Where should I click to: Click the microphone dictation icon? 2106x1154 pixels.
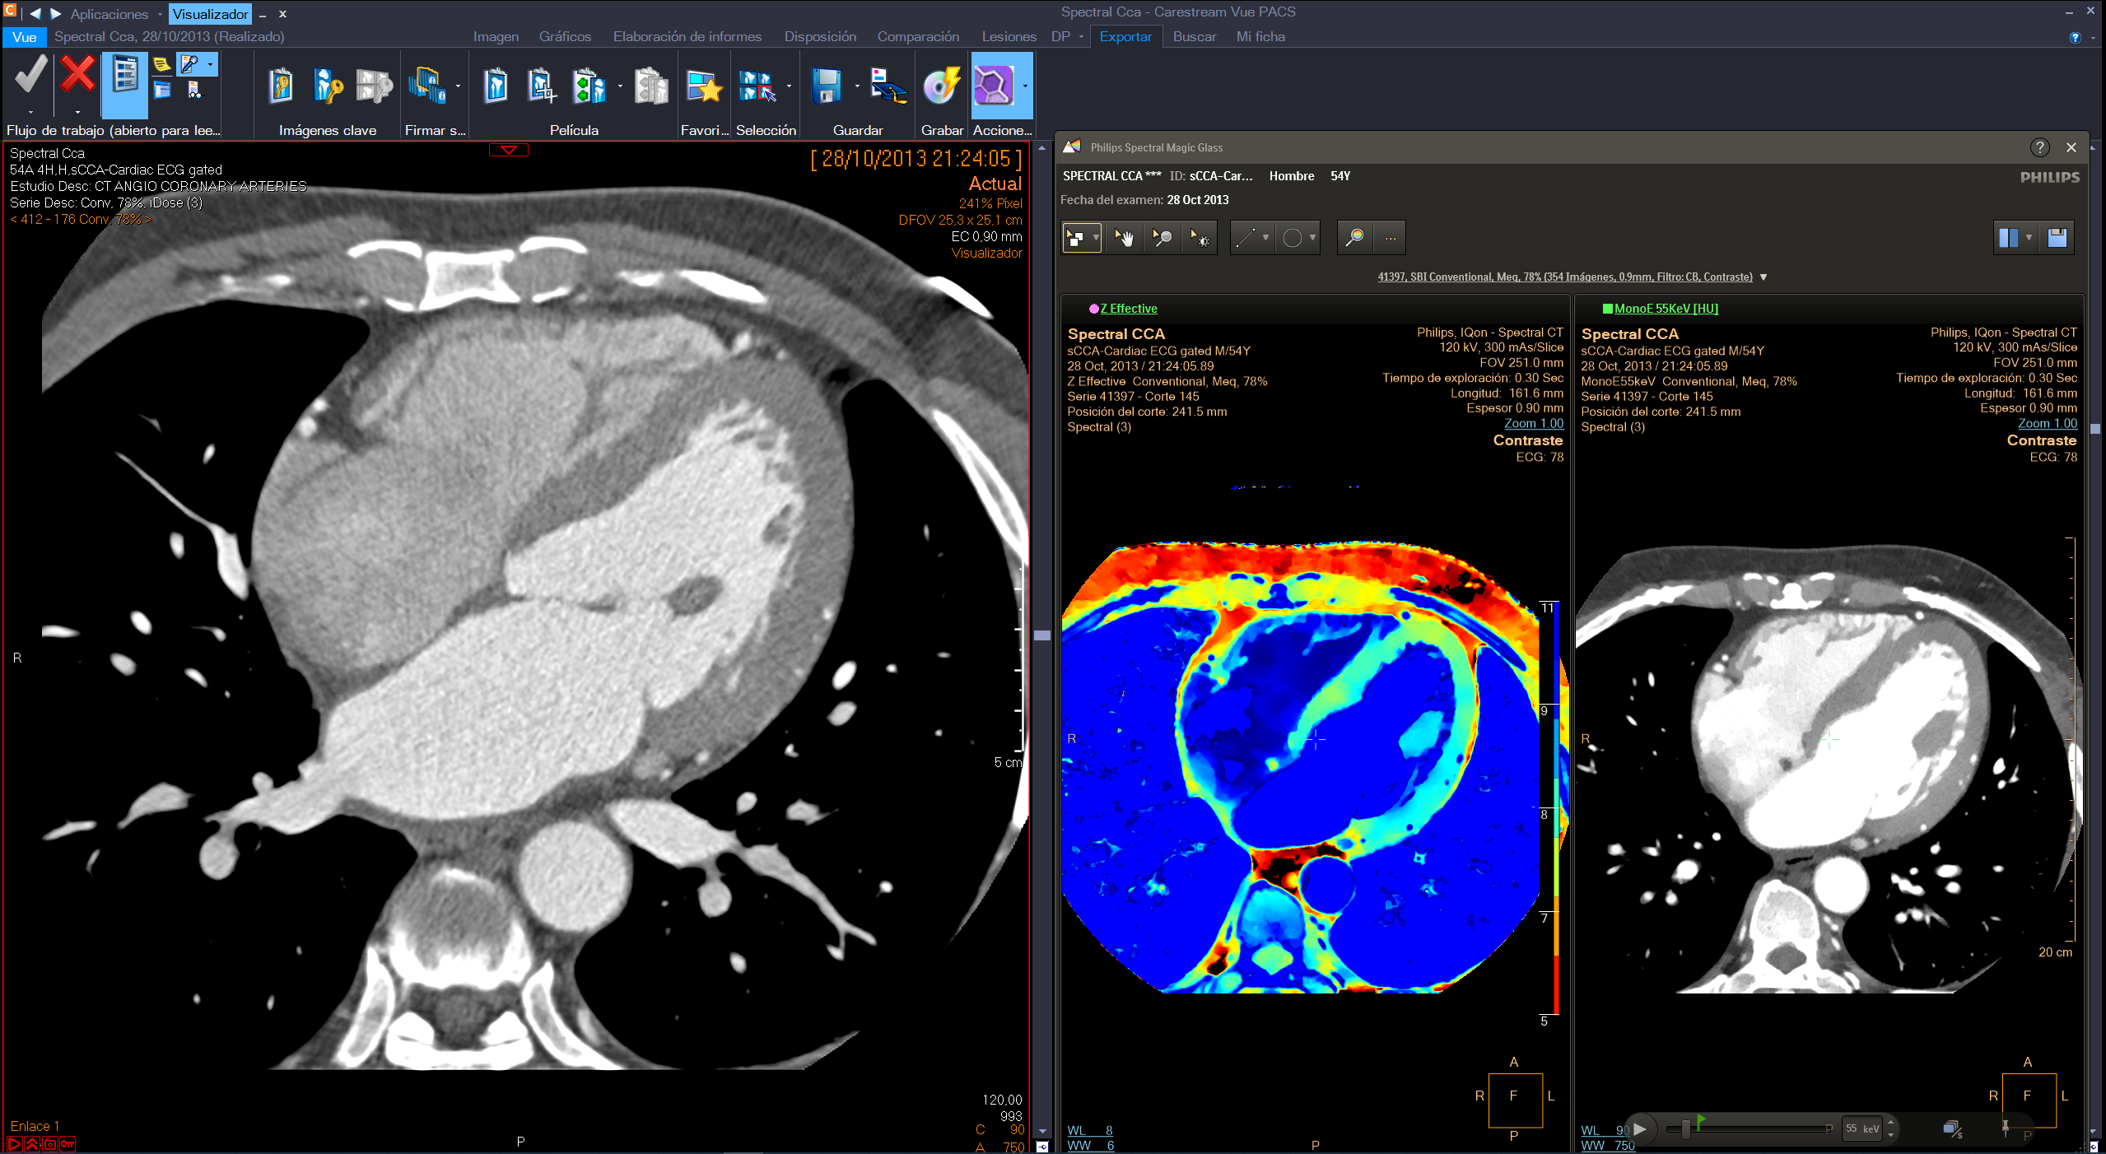coord(190,64)
